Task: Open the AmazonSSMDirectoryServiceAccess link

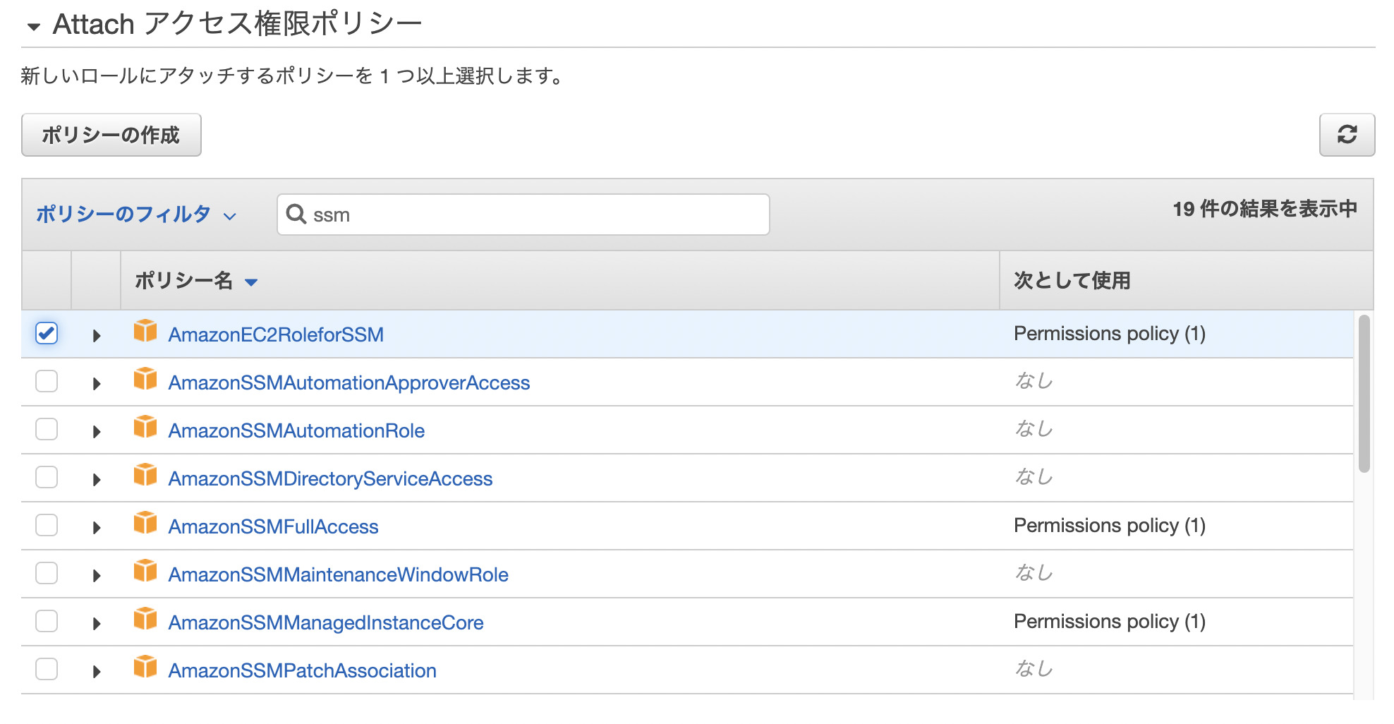Action: [330, 478]
